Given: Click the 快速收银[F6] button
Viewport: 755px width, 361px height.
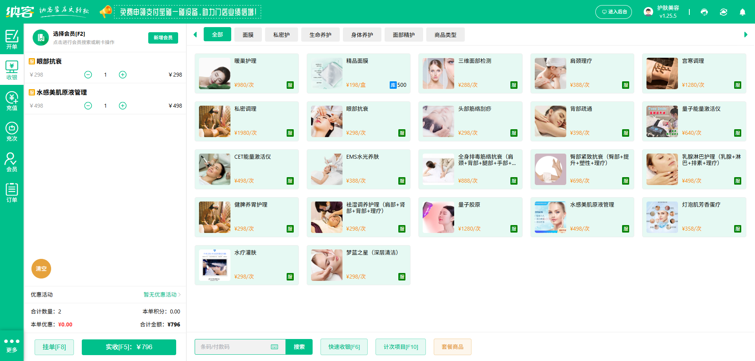Looking at the screenshot, I should [x=344, y=347].
